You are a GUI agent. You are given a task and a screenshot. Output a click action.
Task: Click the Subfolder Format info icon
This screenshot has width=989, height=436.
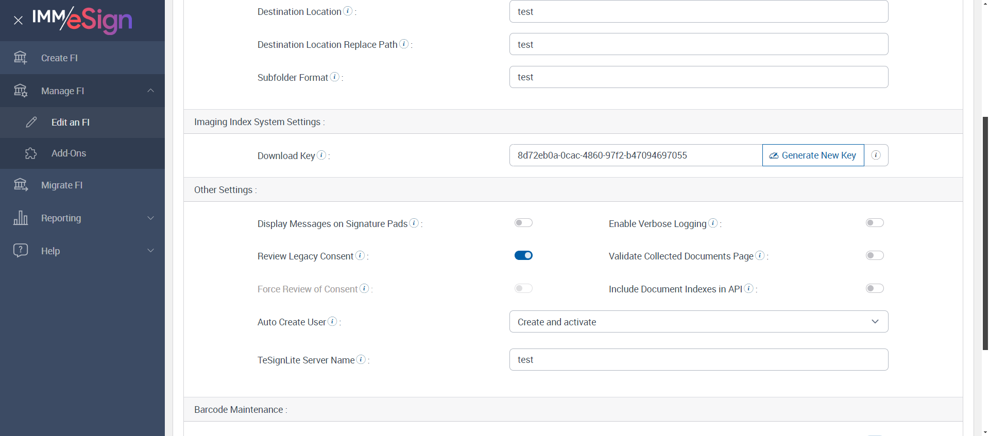coord(335,77)
